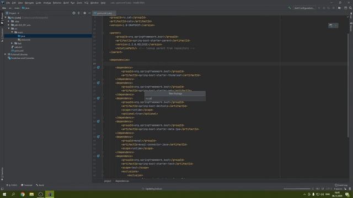Open the Favorites side tab

[x=2, y=174]
